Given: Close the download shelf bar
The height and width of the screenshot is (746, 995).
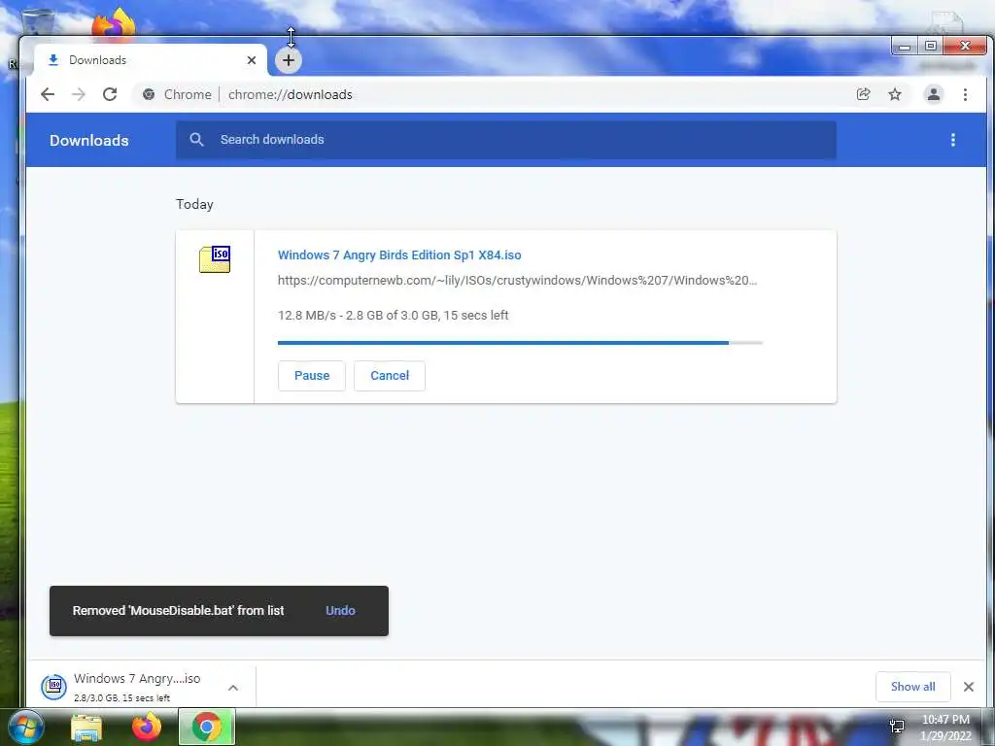Looking at the screenshot, I should 969,687.
